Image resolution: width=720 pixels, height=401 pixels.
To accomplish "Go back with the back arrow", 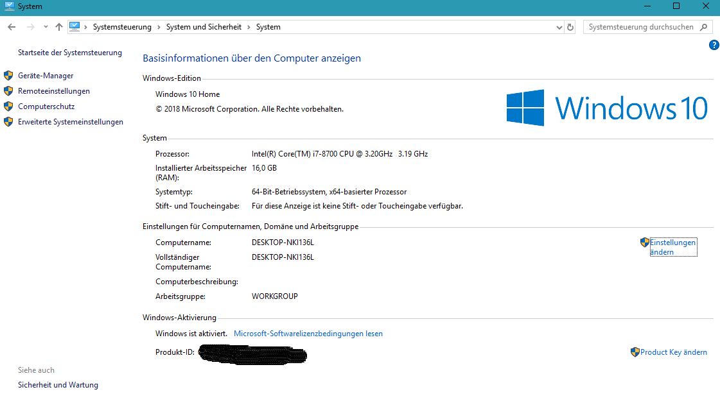I will [x=12, y=27].
